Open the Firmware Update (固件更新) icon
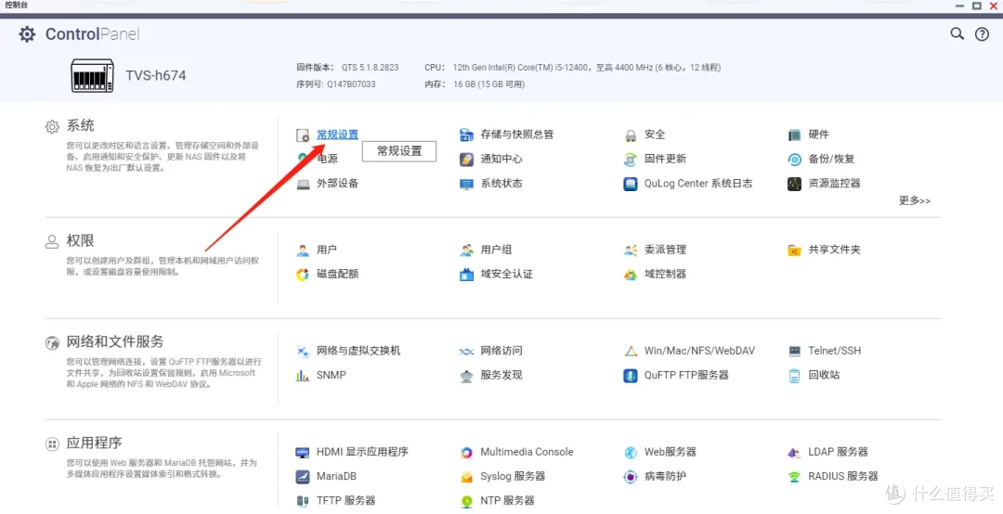Viewport: 1003px width, 514px height. [x=631, y=160]
